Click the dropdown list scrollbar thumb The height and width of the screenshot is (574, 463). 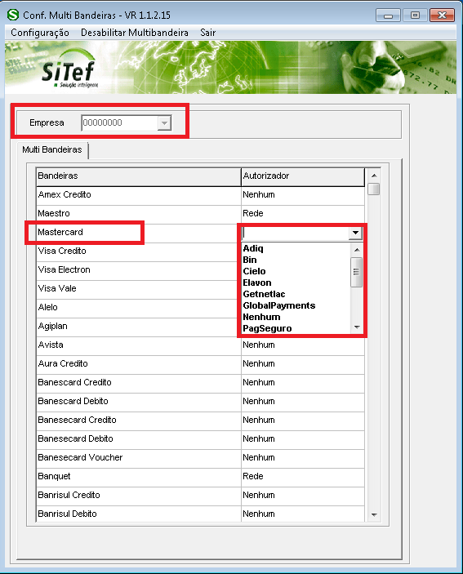[357, 272]
